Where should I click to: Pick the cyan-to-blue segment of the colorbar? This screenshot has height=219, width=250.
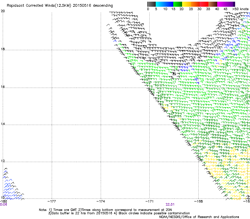point(165,4)
